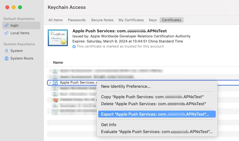
Task: Click the blue trusted plus badge icon
Action: (74, 47)
